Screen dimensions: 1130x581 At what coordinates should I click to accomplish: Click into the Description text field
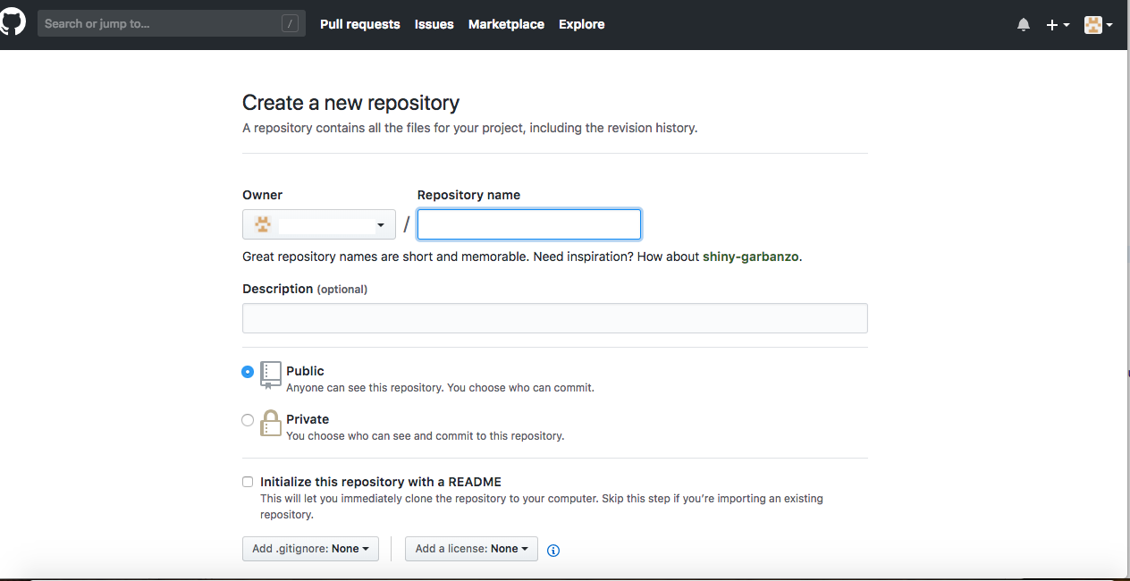pos(554,318)
